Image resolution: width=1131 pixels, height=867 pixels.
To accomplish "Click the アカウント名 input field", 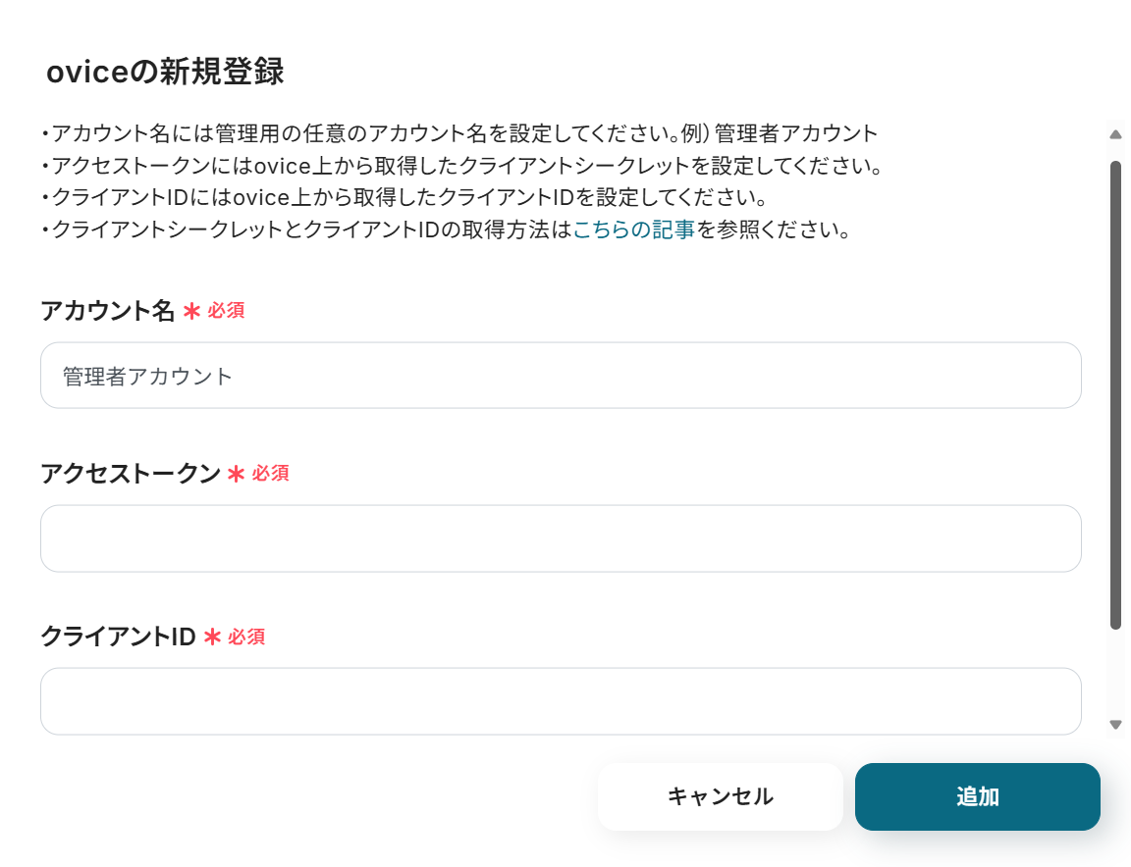I will 560,375.
